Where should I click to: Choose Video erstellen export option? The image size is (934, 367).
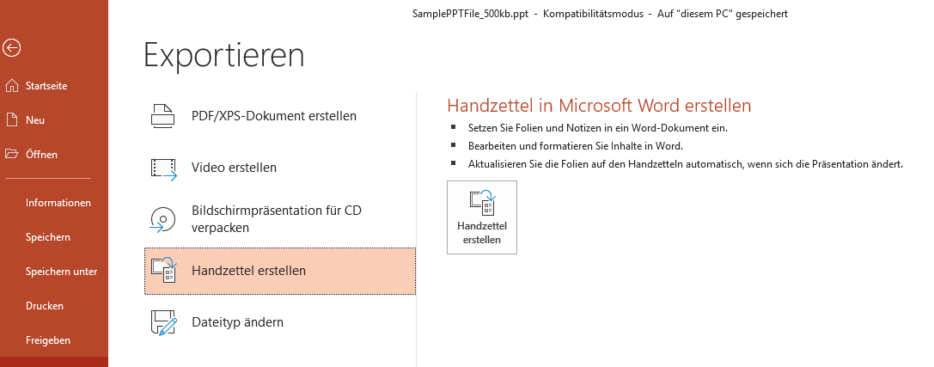coord(234,168)
